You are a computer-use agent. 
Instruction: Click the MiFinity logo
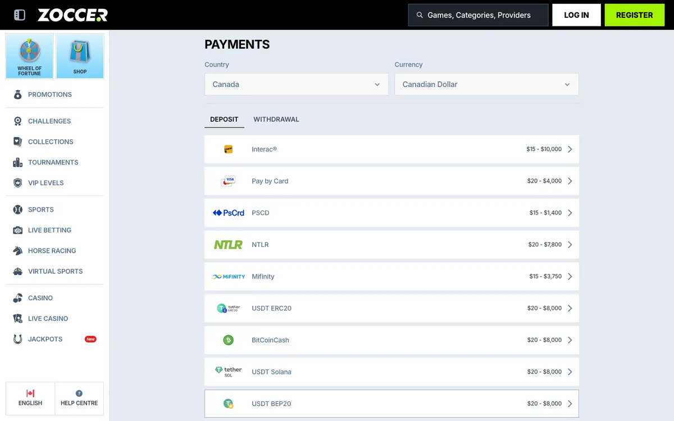(229, 277)
